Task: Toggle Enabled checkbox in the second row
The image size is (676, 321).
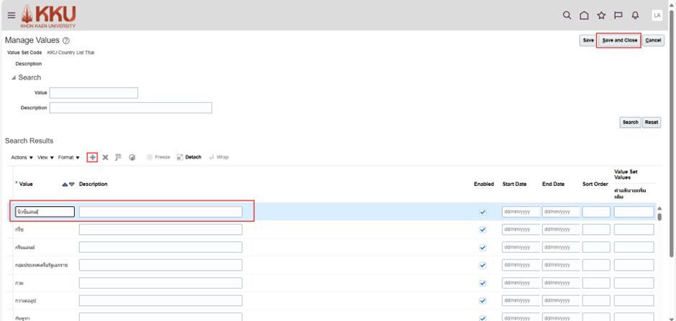Action: [483, 230]
